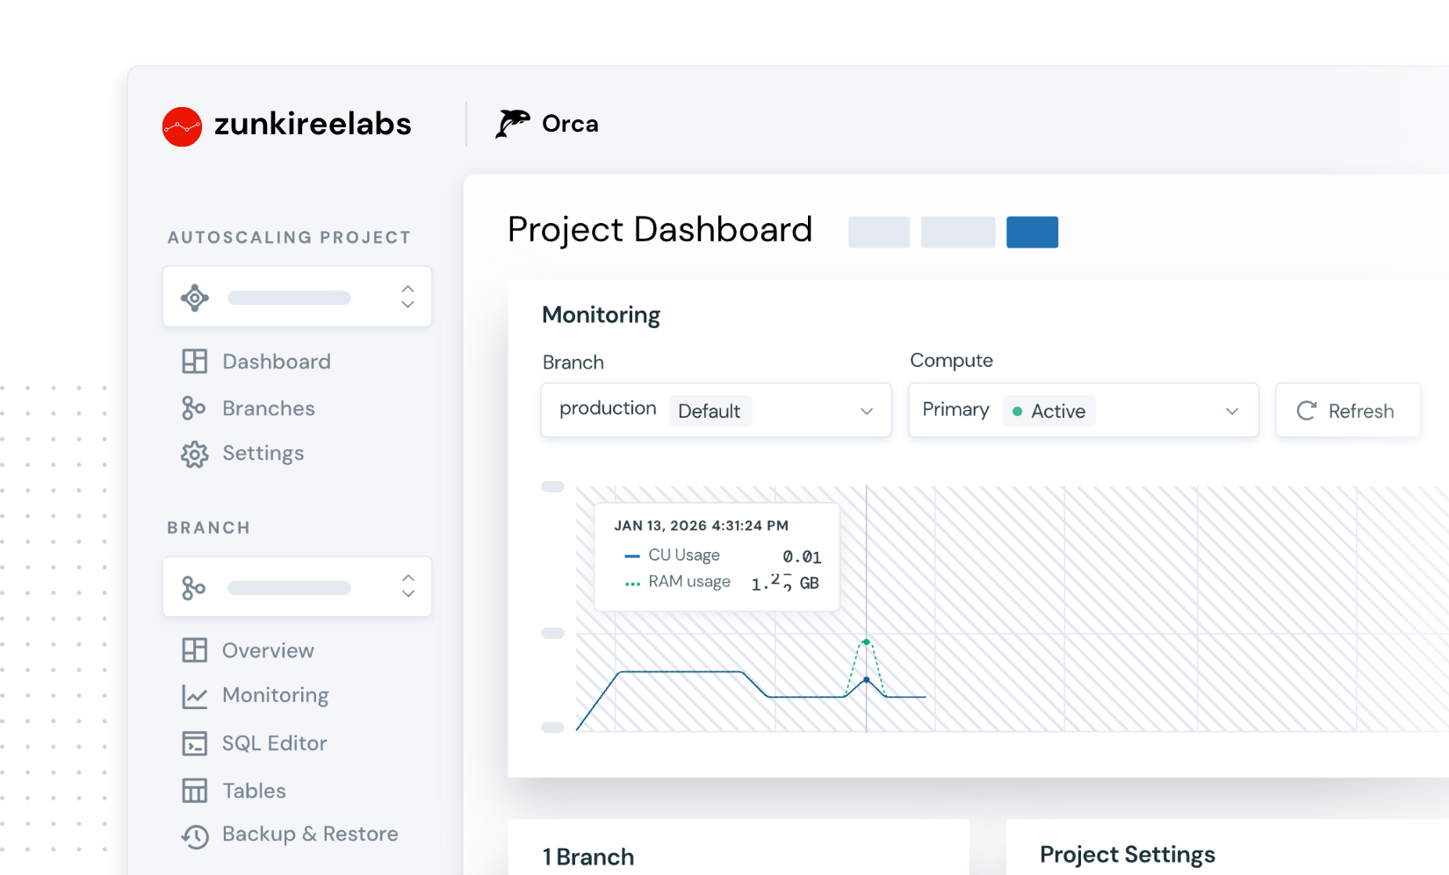Toggle the RAM usage legend entry
Screen dimensions: 1449x875
[688, 581]
